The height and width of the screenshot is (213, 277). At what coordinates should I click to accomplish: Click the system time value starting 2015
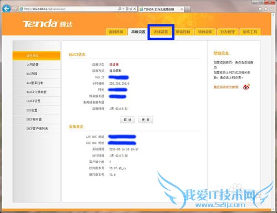[x=124, y=149]
